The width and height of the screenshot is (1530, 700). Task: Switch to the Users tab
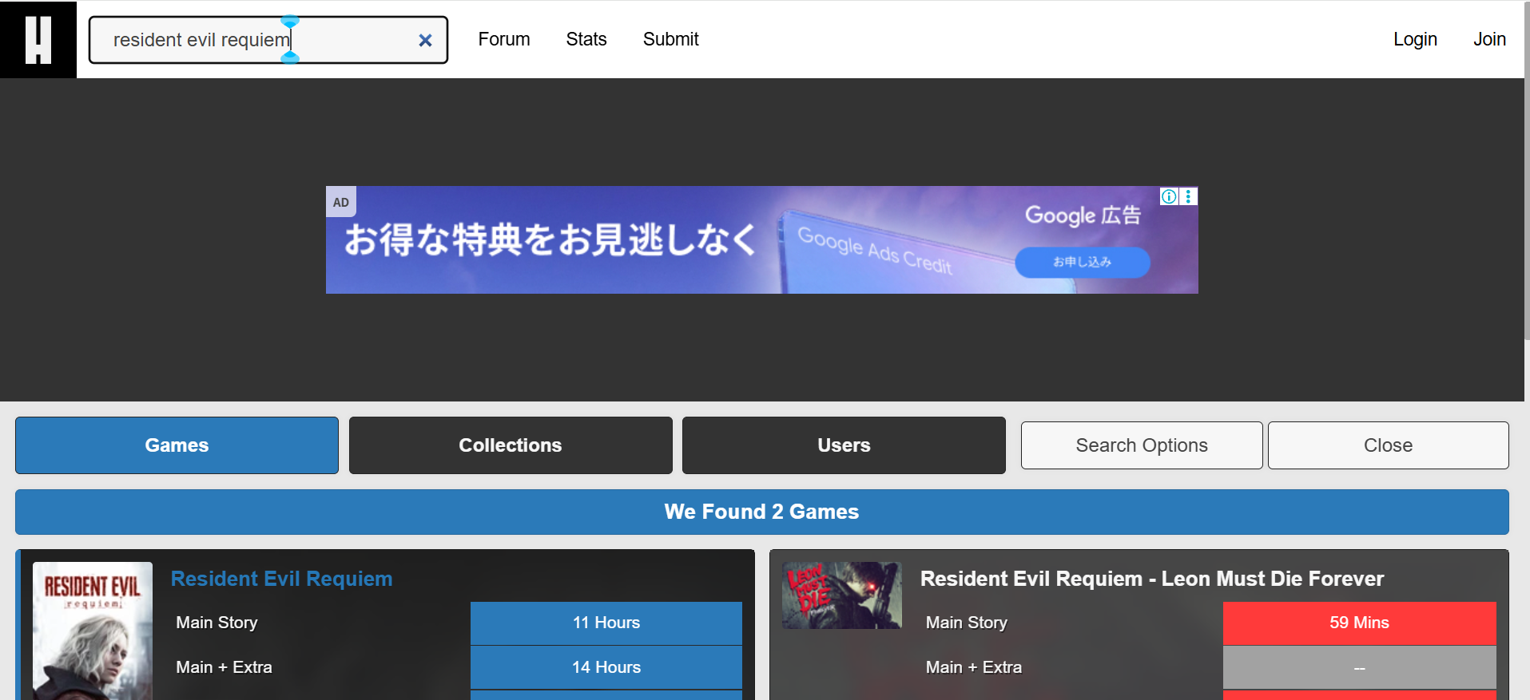click(844, 445)
